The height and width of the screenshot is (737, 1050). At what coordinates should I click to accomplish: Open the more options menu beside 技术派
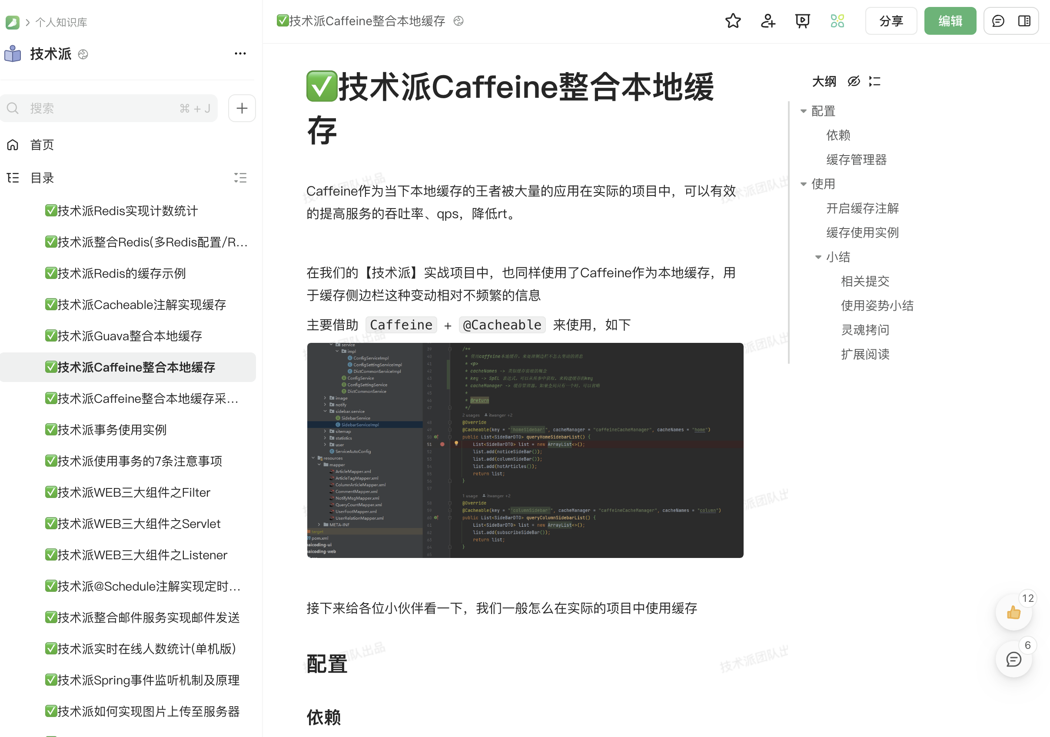(240, 53)
